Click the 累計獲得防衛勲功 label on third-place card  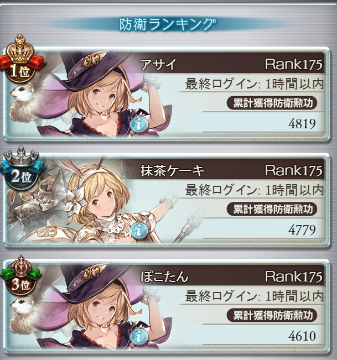pos(272,315)
